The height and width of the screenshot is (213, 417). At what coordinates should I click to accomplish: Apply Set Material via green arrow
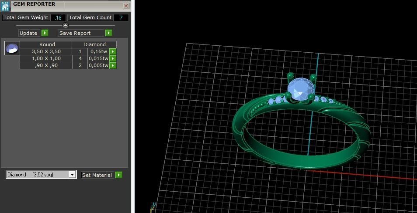coord(119,175)
